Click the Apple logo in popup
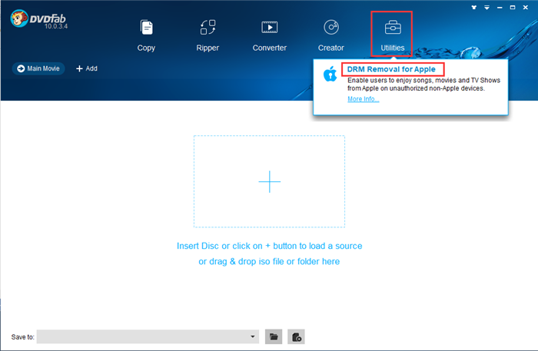The height and width of the screenshot is (351, 538). 330,75
